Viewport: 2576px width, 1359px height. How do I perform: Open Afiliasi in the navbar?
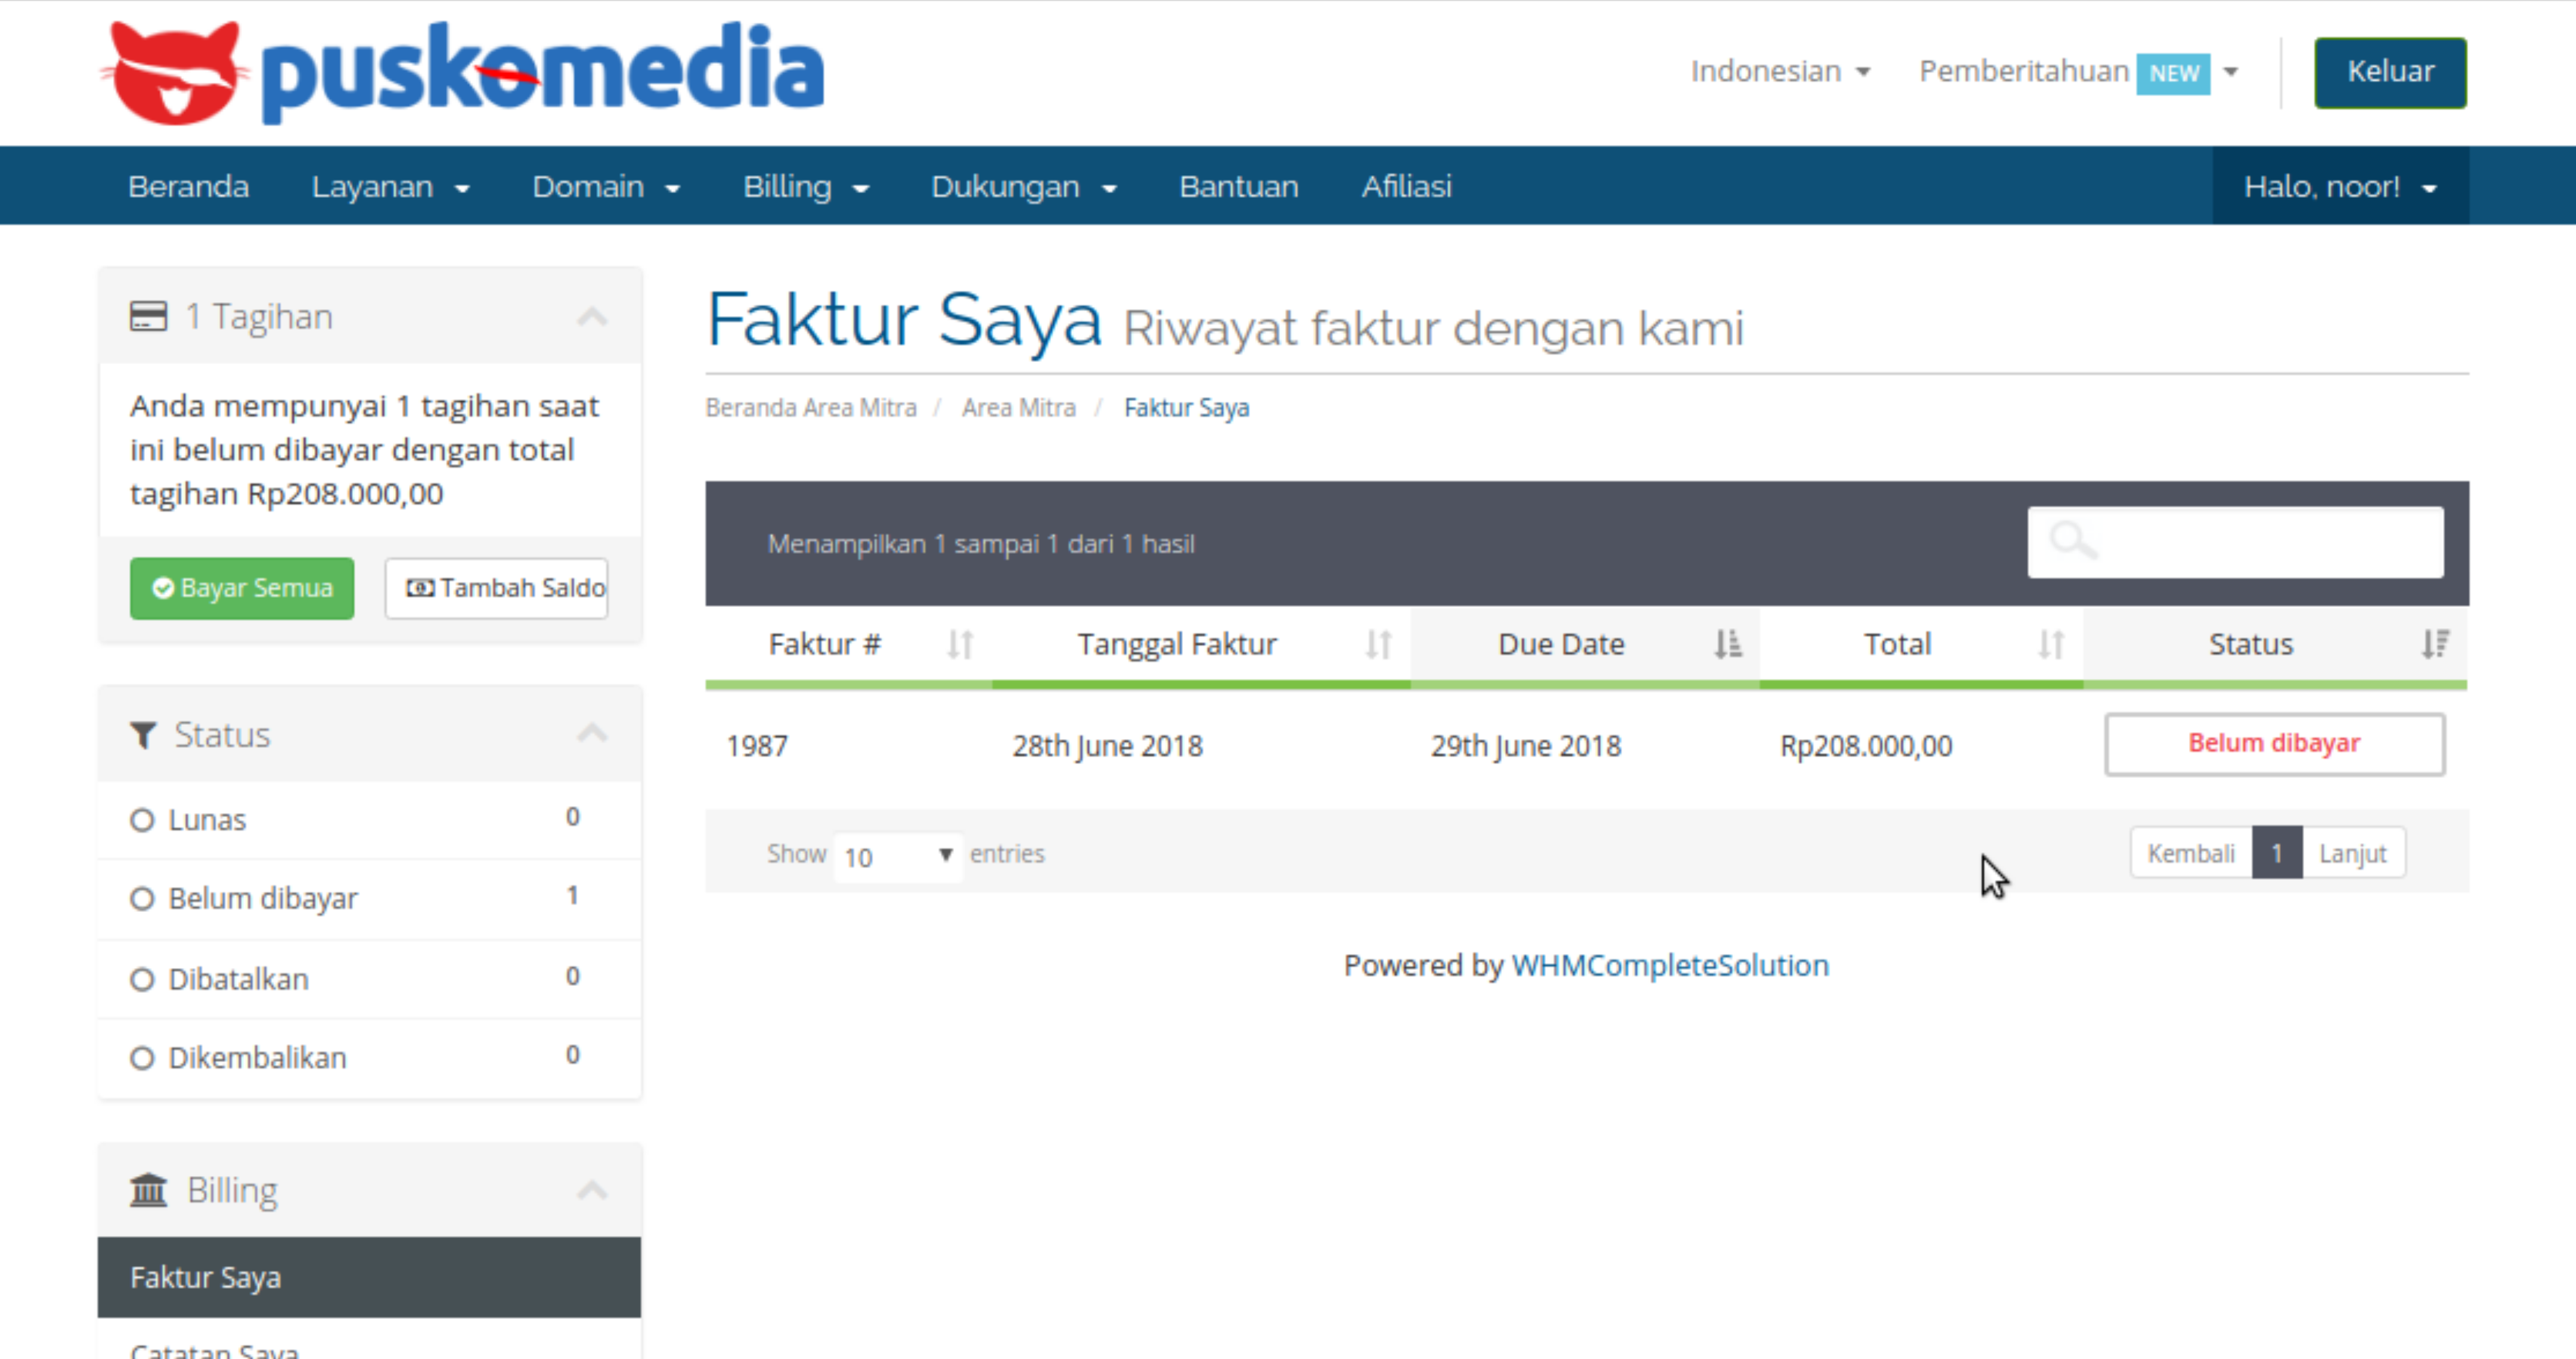pyautogui.click(x=1406, y=186)
